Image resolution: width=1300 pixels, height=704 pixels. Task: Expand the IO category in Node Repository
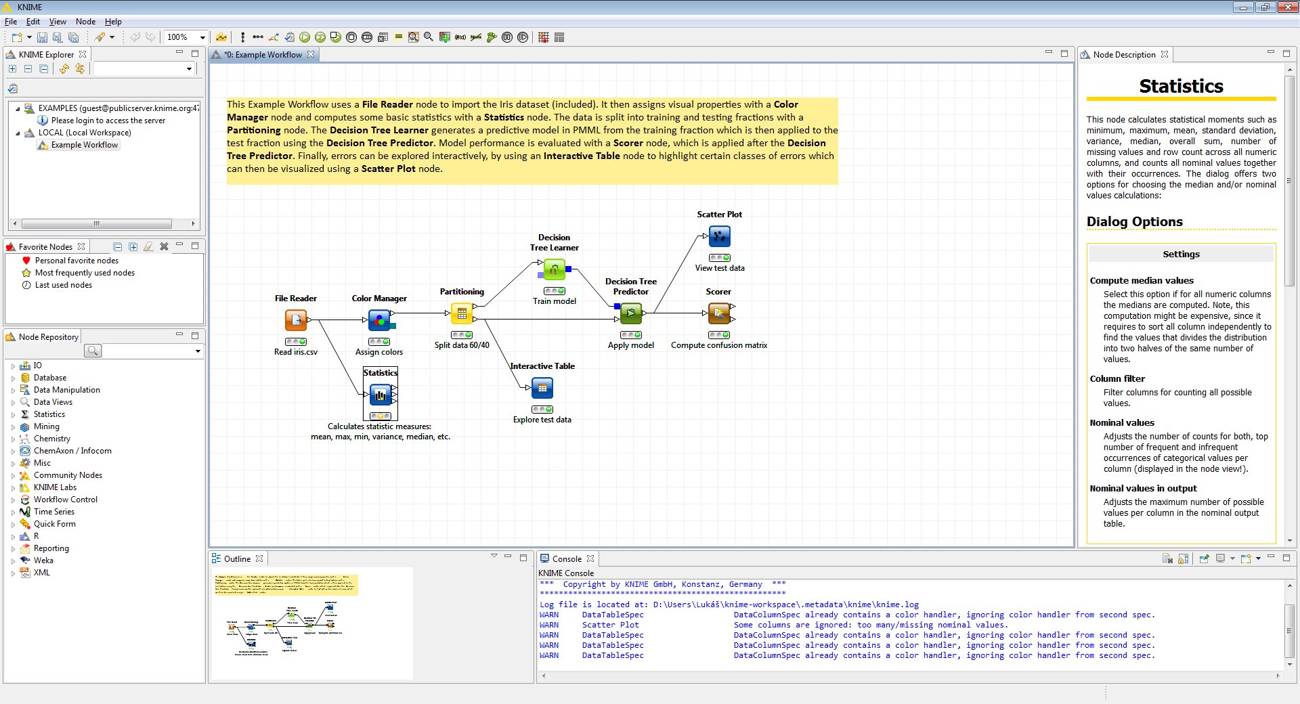click(13, 366)
